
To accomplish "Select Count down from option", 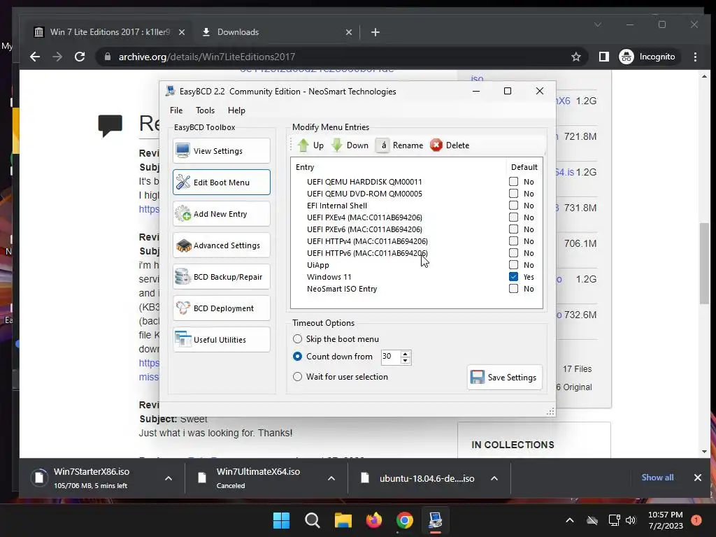I will 297,356.
